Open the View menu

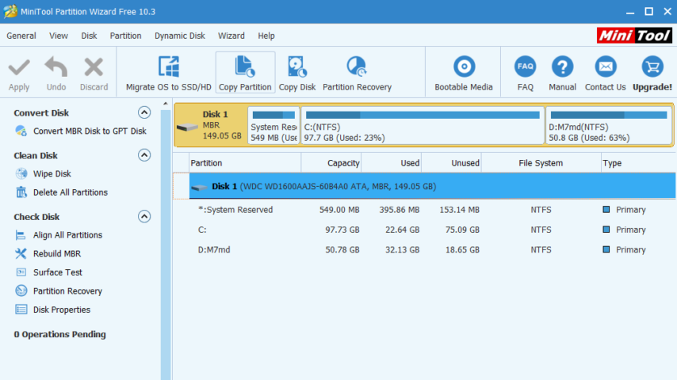pos(59,36)
